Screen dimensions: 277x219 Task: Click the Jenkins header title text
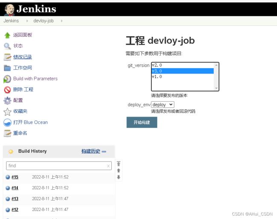pyautogui.click(x=36, y=9)
